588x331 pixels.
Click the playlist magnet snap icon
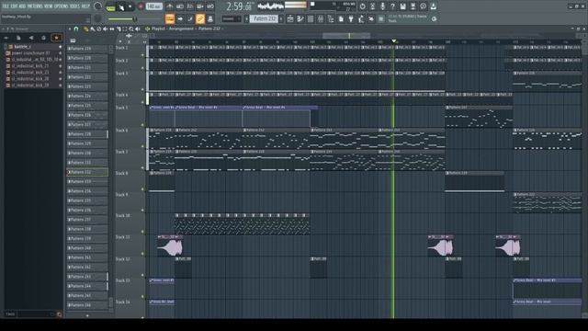76,29
